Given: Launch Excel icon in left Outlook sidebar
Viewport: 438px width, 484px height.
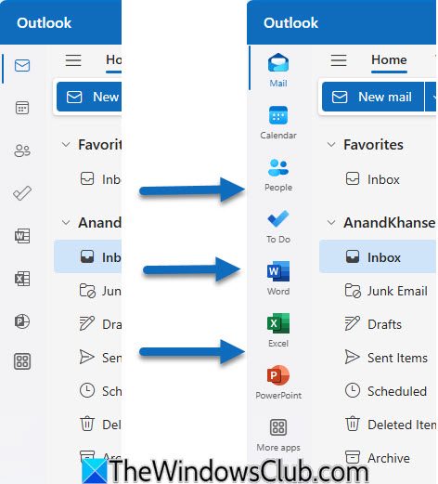Looking at the screenshot, I should [x=22, y=279].
